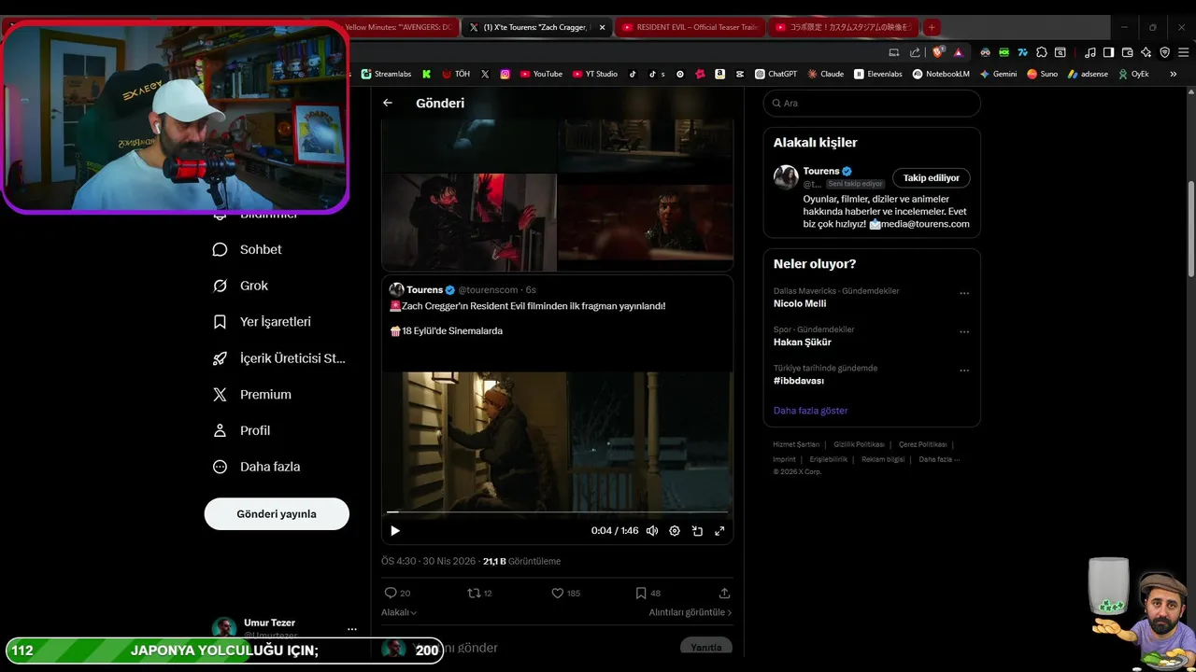Viewport: 1196px width, 672px height.
Task: Open Çerez Politikası footer link
Action: click(922, 444)
